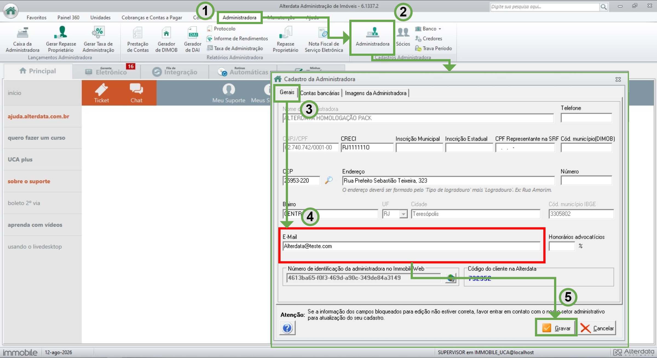Viewport: 657px width, 358px height.
Task: Open the UF state dropdown
Action: [403, 214]
